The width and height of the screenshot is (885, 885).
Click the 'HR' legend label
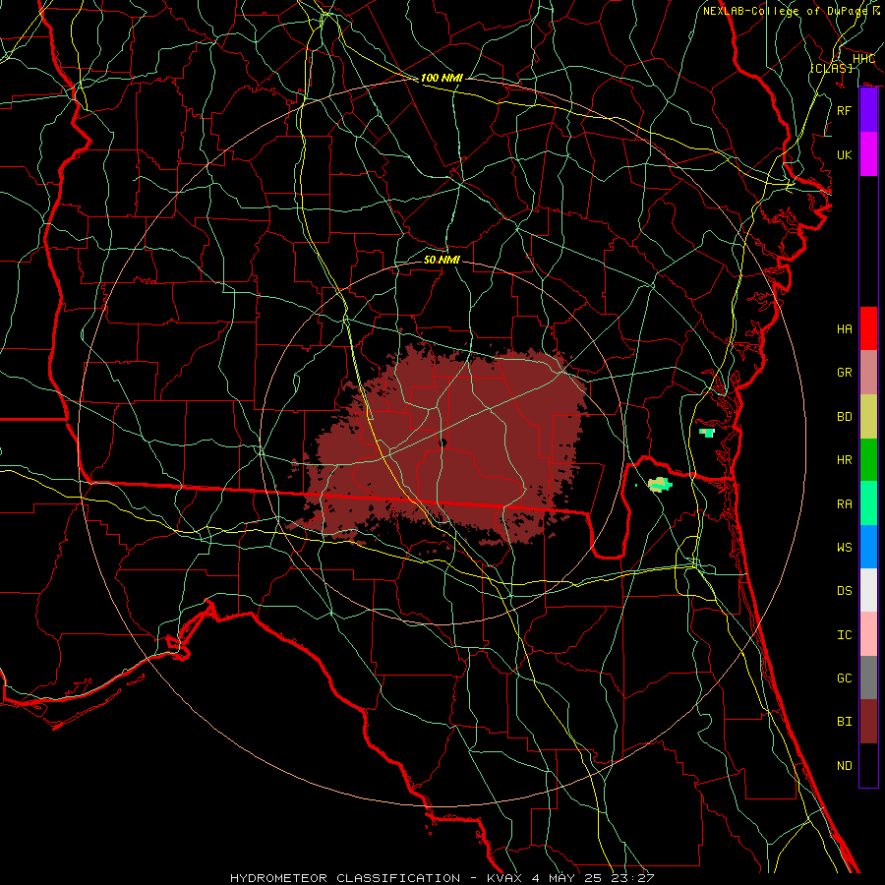(845, 460)
